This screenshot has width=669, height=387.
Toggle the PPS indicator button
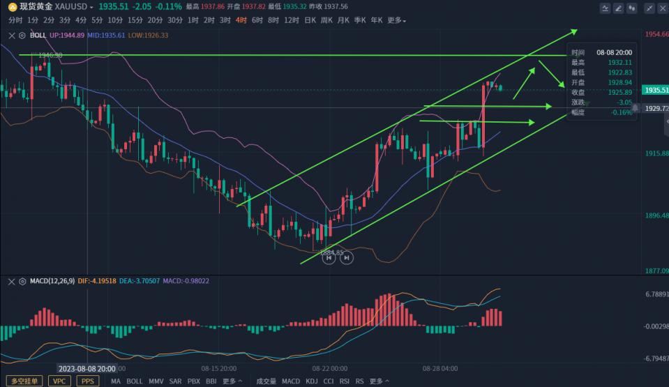88,381
